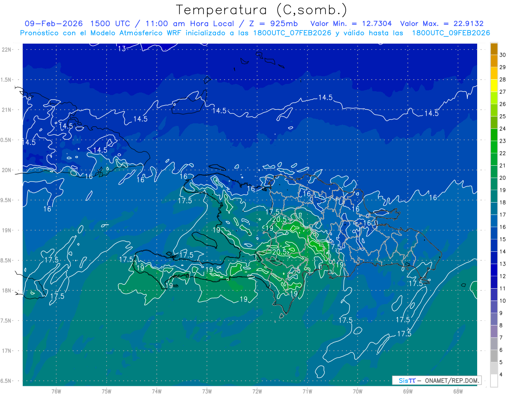Click the '18N' latitude axis label
Image resolution: width=514 pixels, height=397 pixels.
7,291
